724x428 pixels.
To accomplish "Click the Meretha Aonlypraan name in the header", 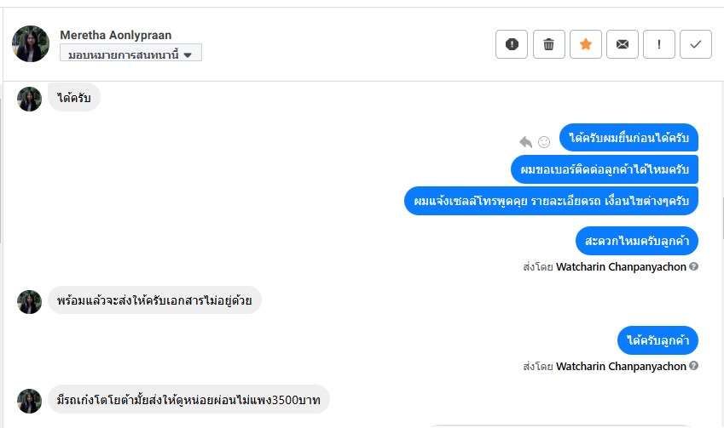I will point(115,35).
